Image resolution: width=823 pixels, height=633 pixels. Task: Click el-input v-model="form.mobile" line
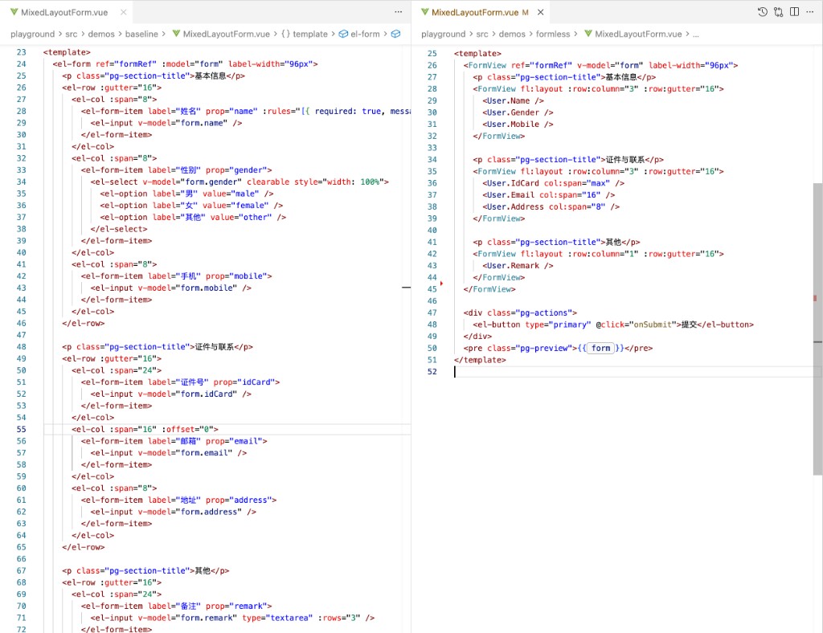point(170,288)
